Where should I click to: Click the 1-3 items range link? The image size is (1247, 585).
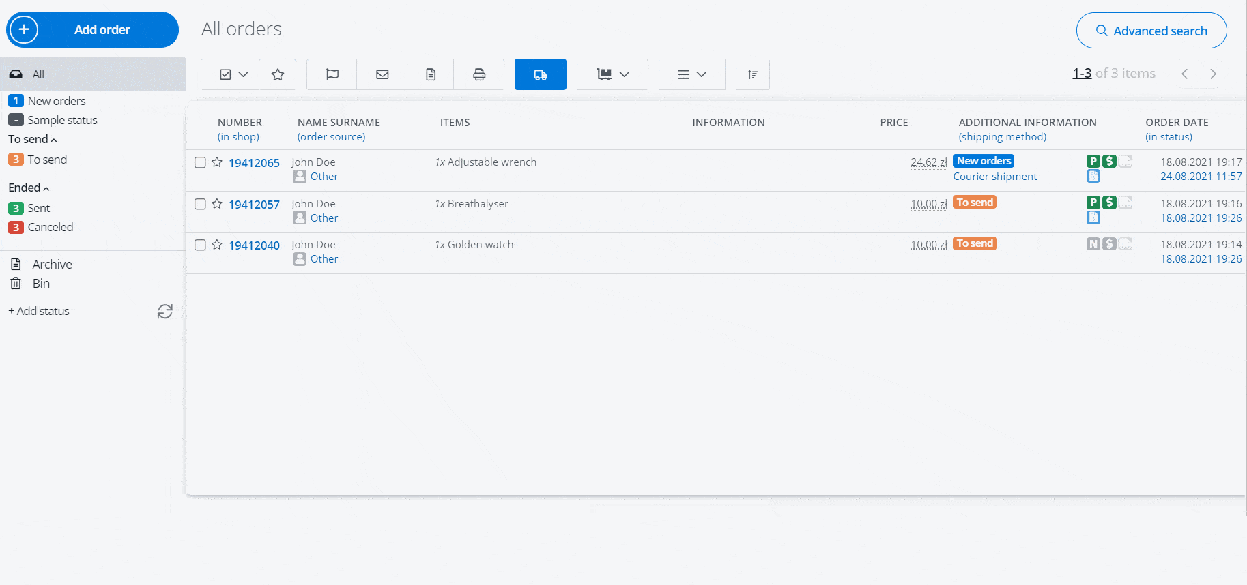pyautogui.click(x=1082, y=73)
